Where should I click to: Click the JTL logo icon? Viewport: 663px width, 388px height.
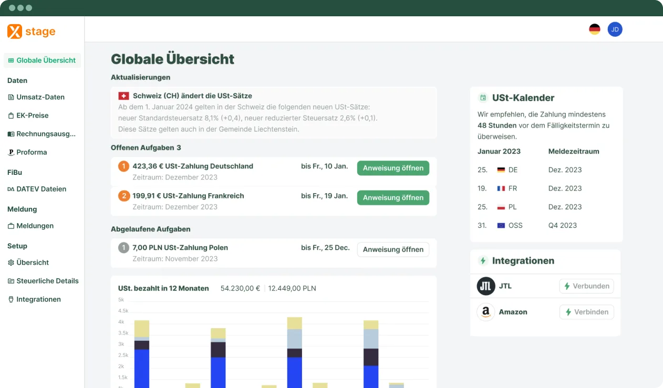click(x=486, y=286)
